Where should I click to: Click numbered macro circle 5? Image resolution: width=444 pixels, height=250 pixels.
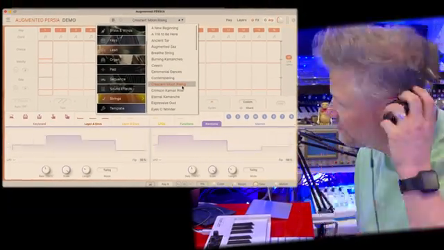point(264,117)
